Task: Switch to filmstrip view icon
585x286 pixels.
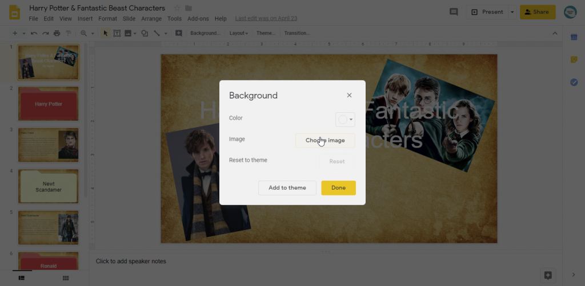Action: [x=22, y=278]
